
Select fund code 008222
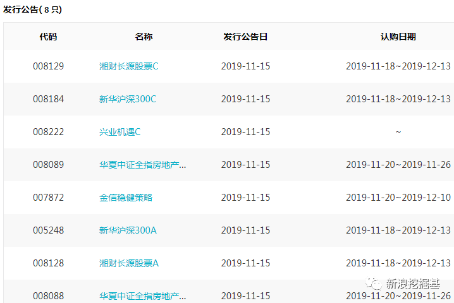tap(48, 132)
